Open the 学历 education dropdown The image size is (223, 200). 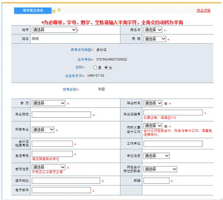pyautogui.click(x=49, y=103)
